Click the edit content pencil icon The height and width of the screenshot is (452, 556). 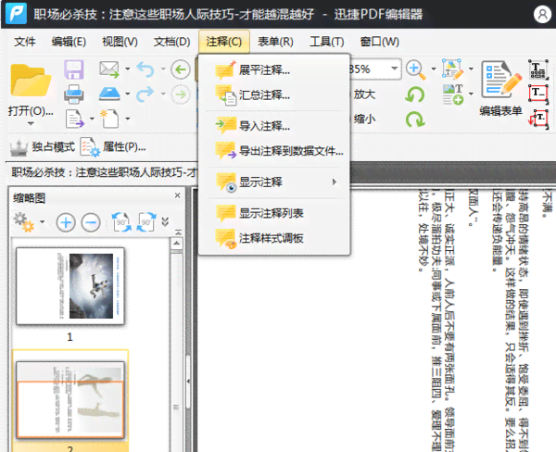[x=452, y=69]
